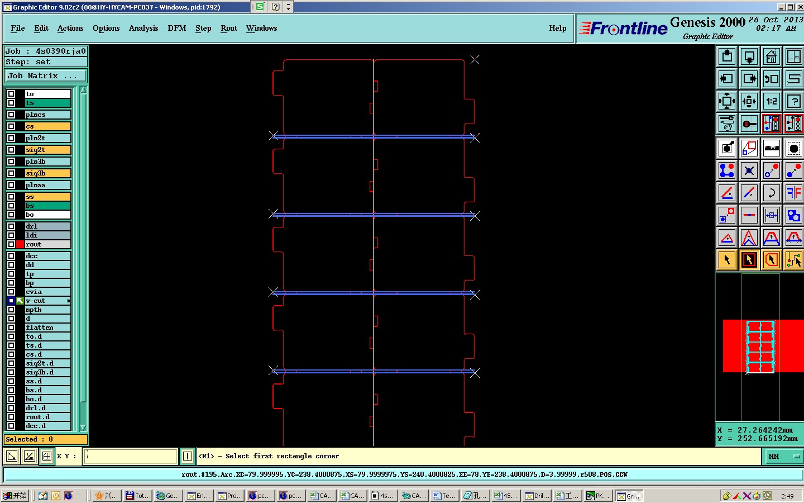Click the polygon selection arrow tool
This screenshot has height=503, width=804.
tap(772, 260)
